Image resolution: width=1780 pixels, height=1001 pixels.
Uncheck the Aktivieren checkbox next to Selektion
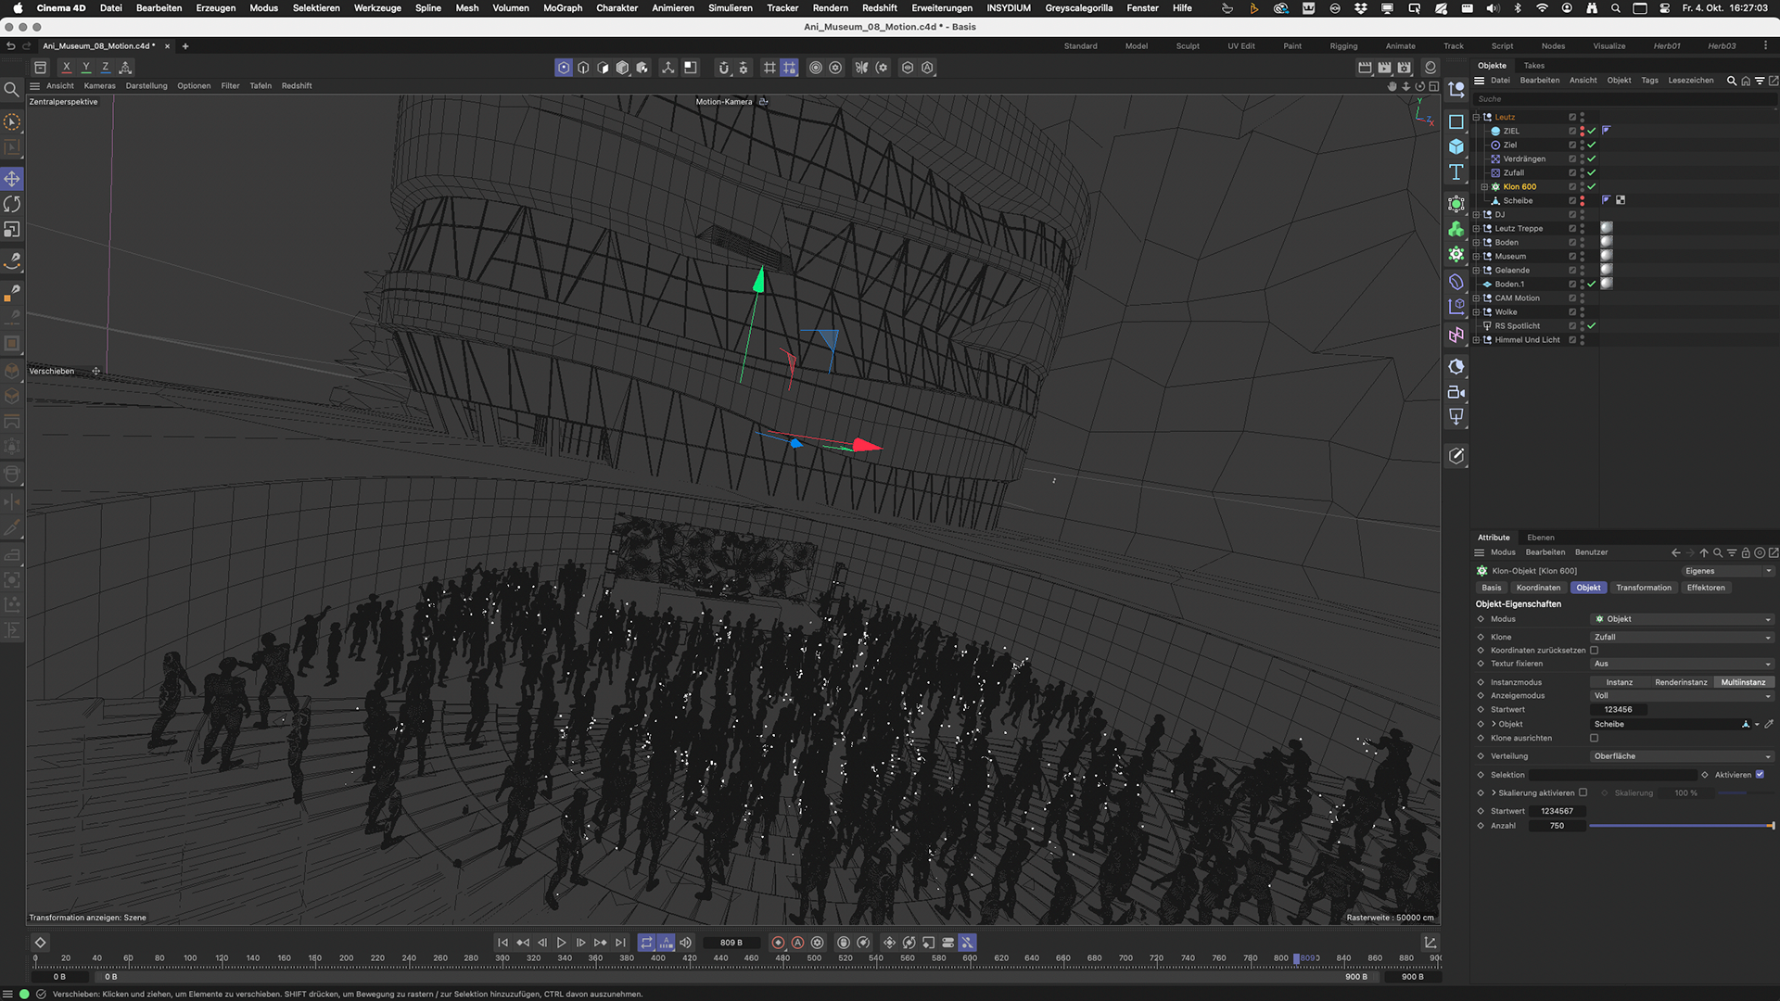1760,775
